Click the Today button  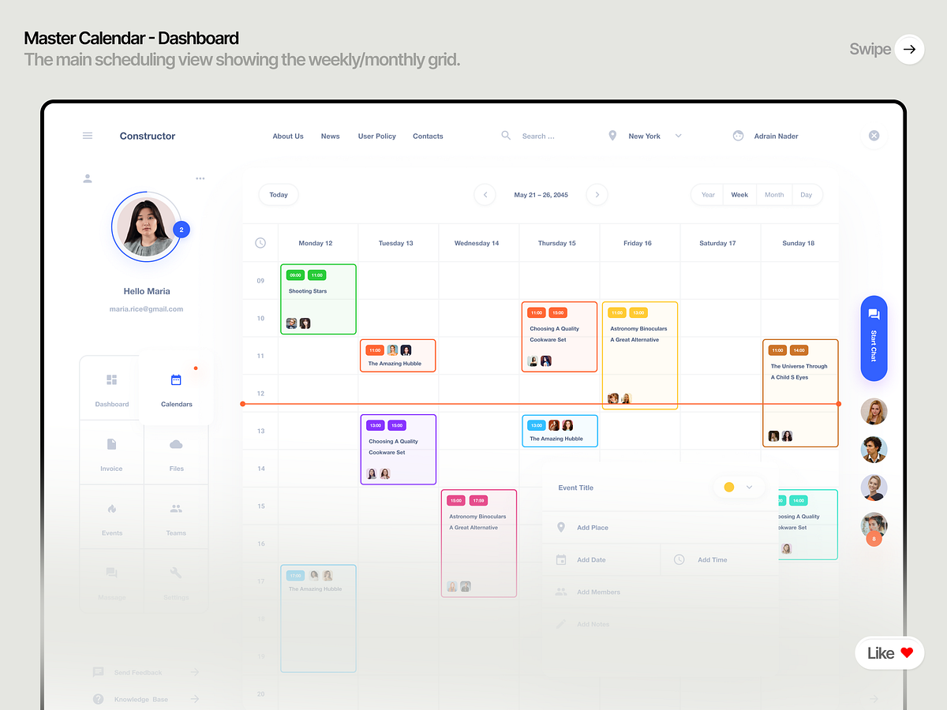278,194
